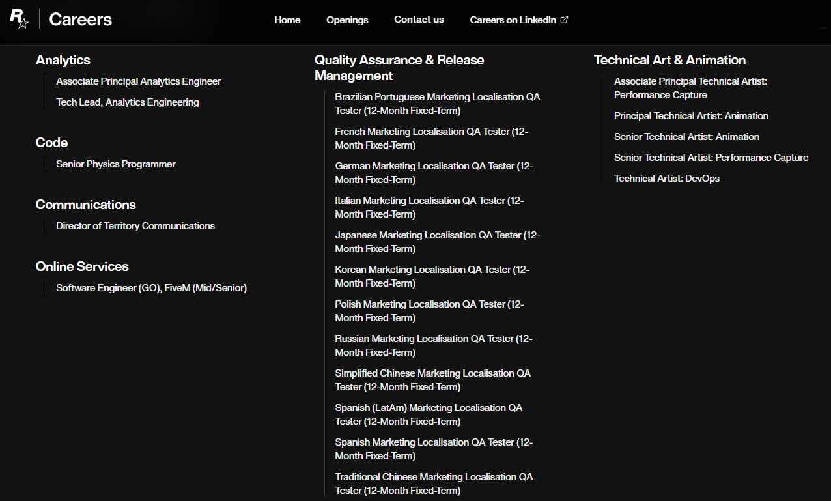The width and height of the screenshot is (831, 501).
Task: Open Principal Technical Artist: Animation job
Action: coord(692,116)
